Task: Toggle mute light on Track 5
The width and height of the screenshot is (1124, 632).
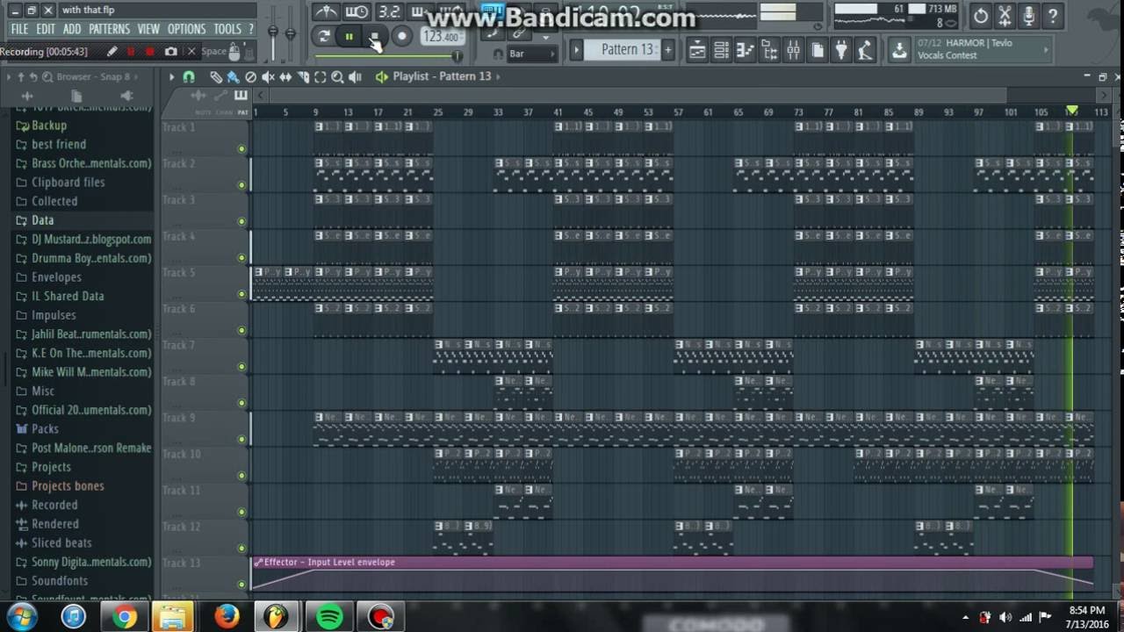Action: (x=241, y=294)
